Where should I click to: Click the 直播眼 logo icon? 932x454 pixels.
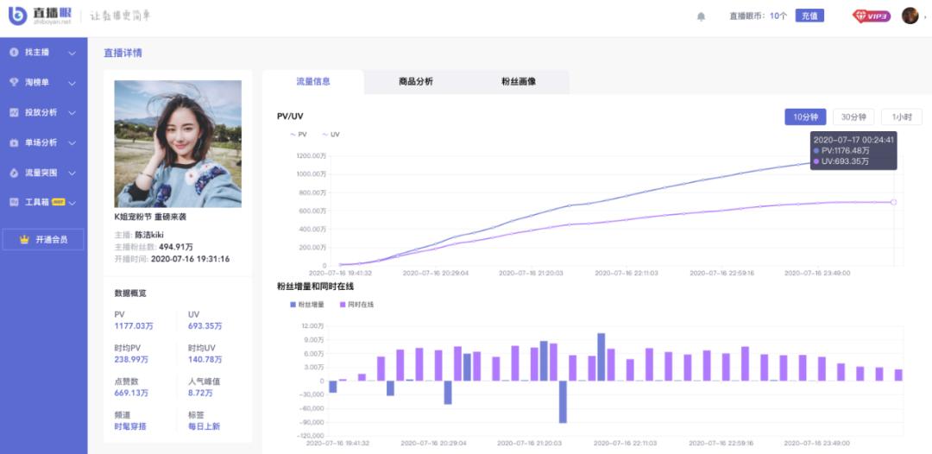click(17, 16)
